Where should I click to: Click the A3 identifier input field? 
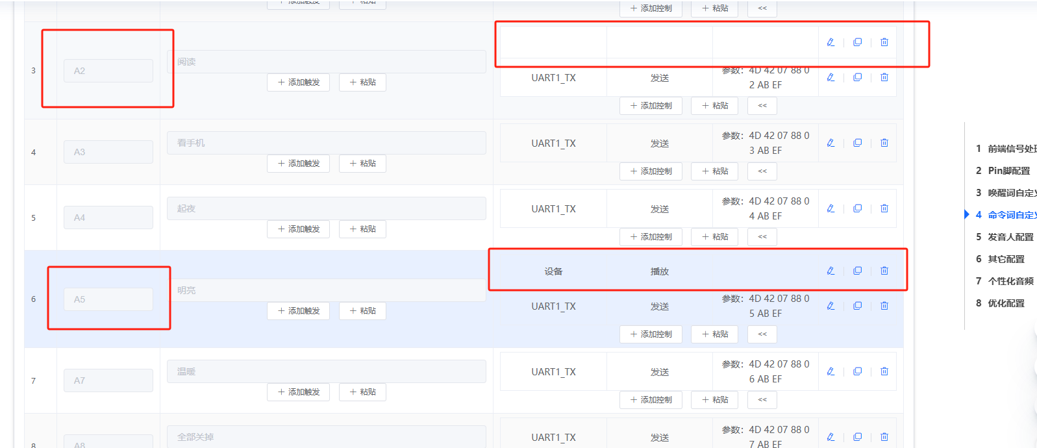pyautogui.click(x=108, y=152)
